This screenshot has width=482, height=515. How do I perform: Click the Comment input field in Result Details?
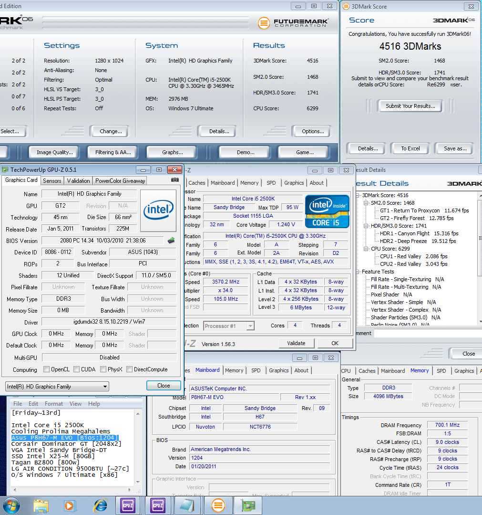[x=428, y=333]
